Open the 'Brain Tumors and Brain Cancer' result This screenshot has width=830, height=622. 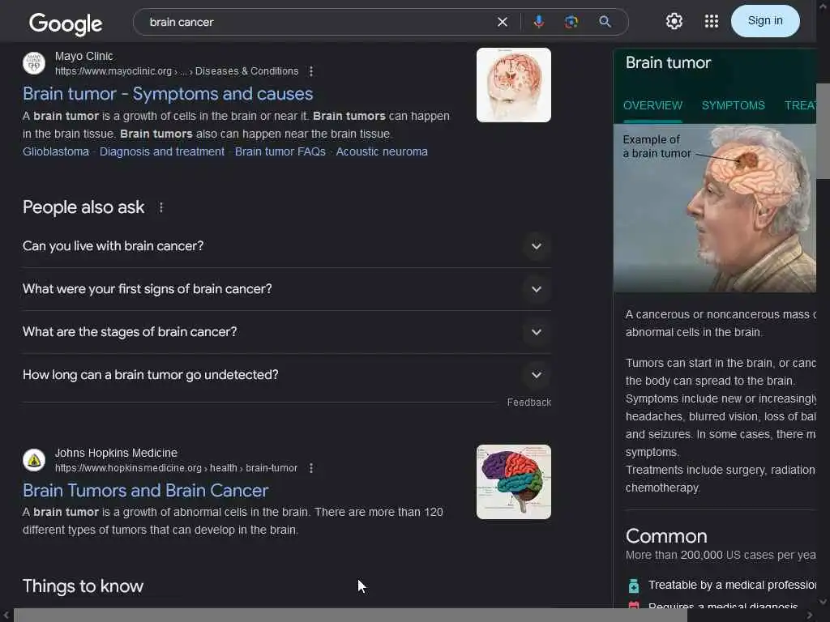tap(146, 490)
